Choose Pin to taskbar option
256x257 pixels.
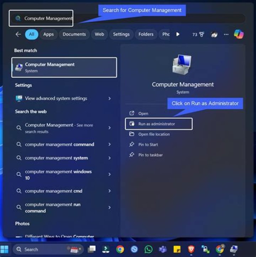150,155
